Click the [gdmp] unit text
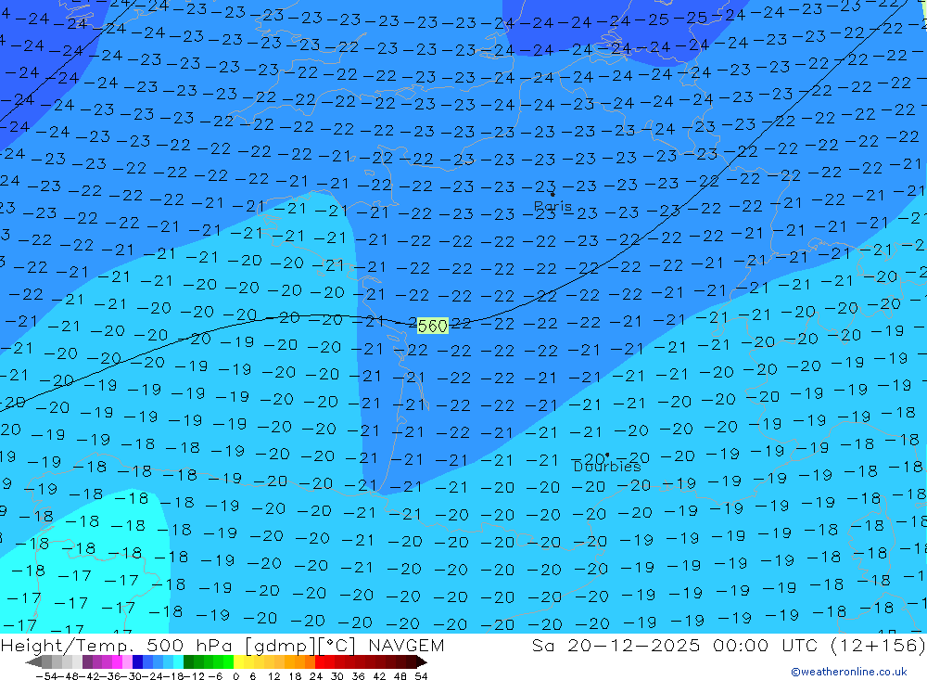The height and width of the screenshot is (680, 927). tap(280, 646)
